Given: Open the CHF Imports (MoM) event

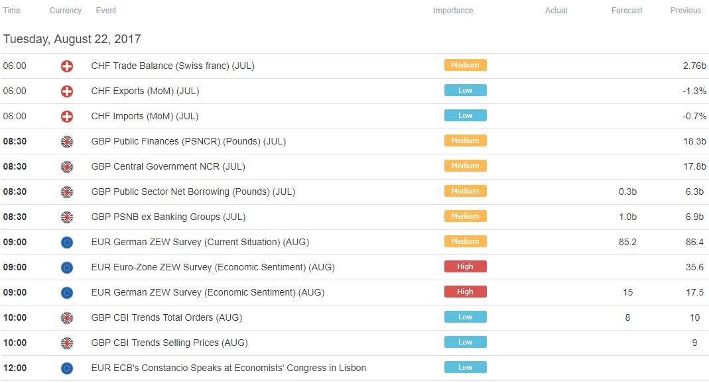Looking at the screenshot, I should click(x=145, y=117).
